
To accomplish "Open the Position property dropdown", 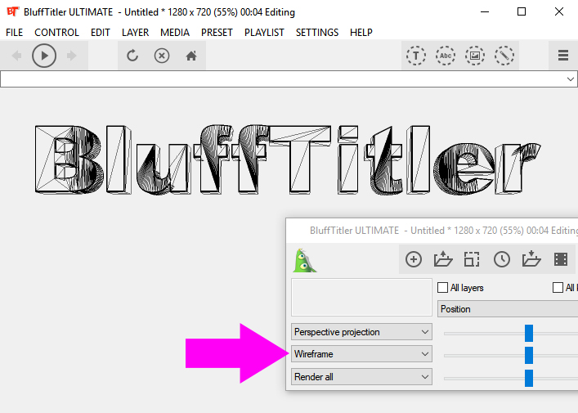I will [x=508, y=309].
